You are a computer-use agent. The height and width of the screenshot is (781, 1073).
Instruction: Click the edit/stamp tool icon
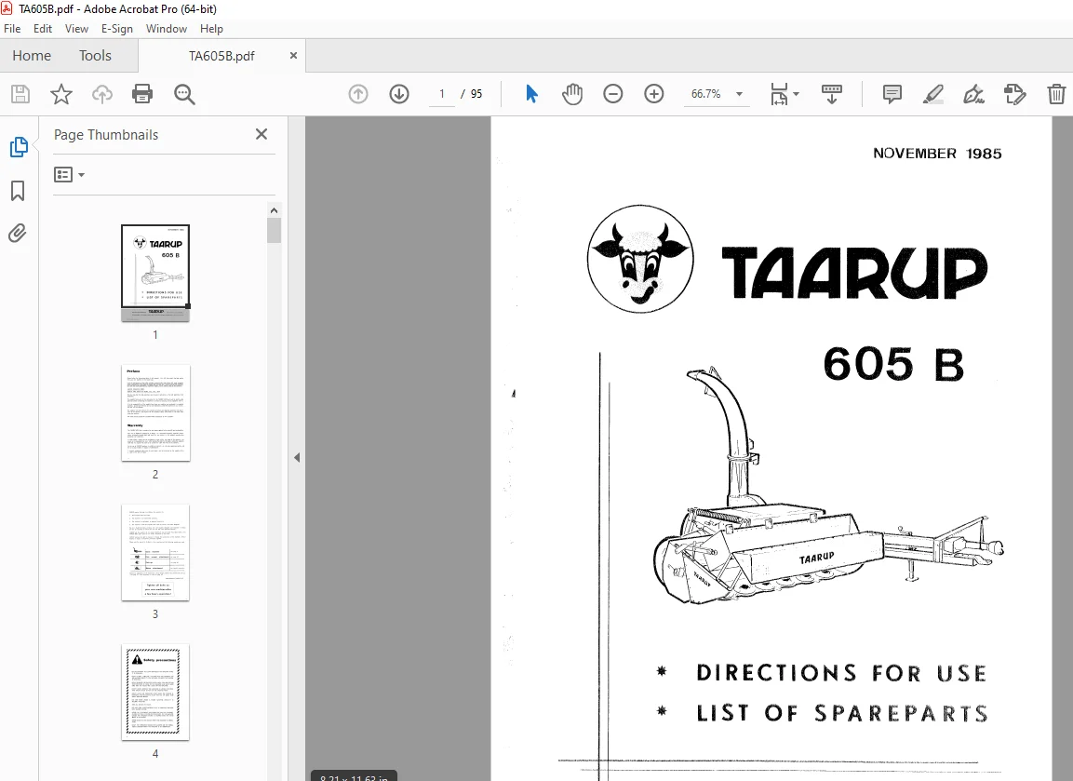pos(1014,94)
